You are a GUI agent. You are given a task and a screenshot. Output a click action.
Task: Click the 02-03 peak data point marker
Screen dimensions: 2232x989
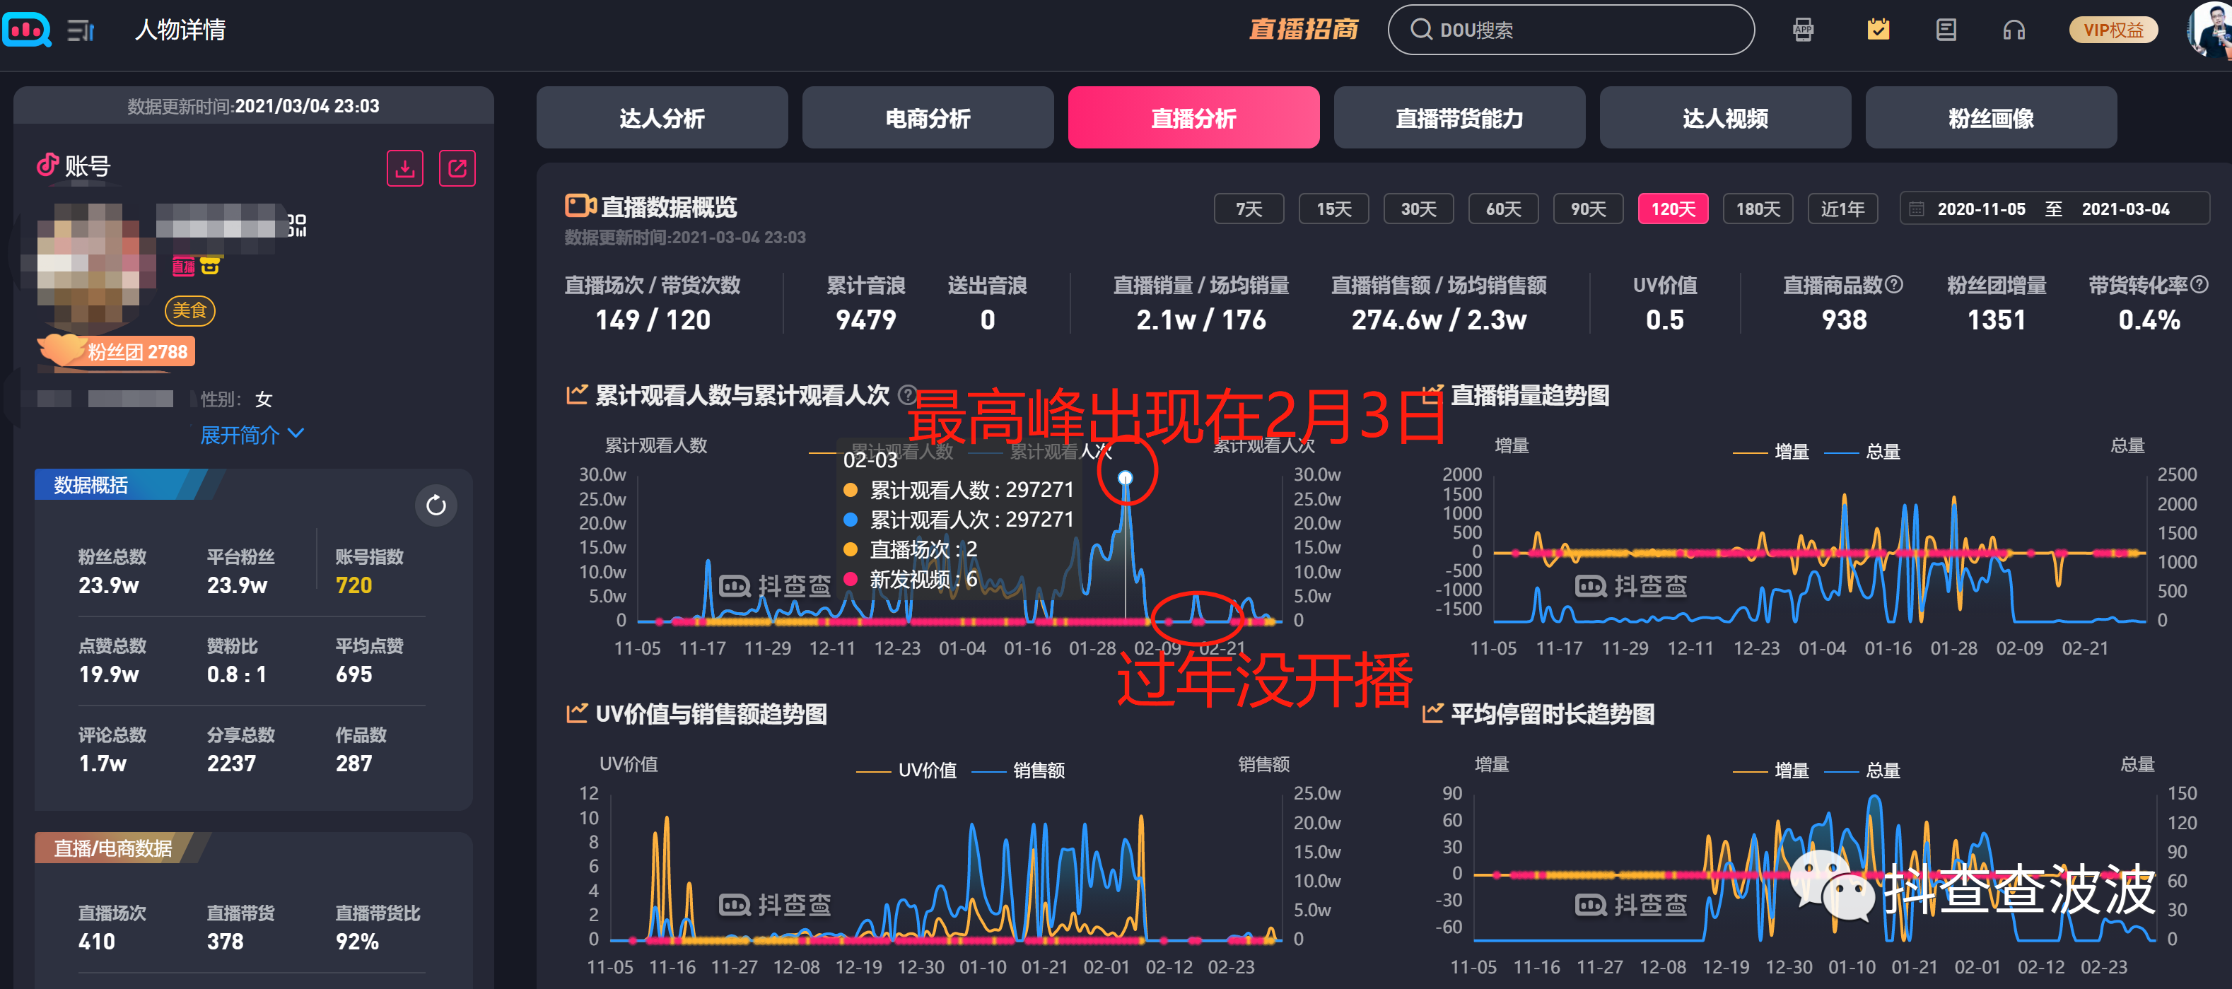[x=1125, y=478]
